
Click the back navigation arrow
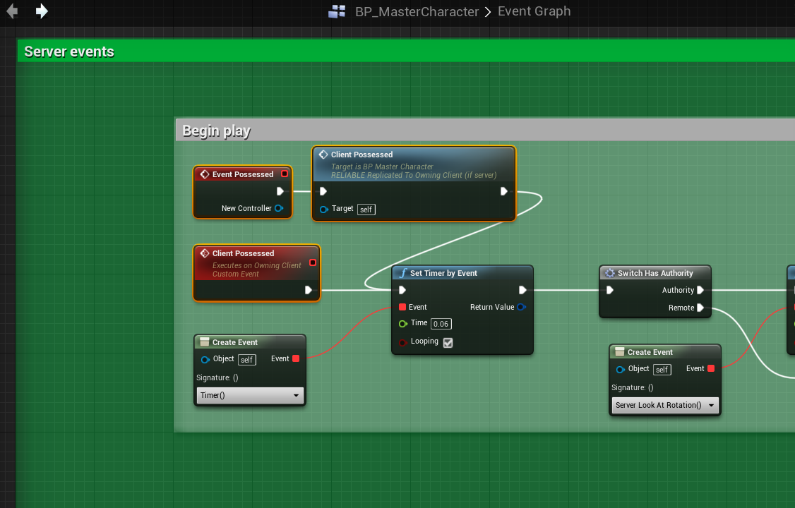pos(12,11)
